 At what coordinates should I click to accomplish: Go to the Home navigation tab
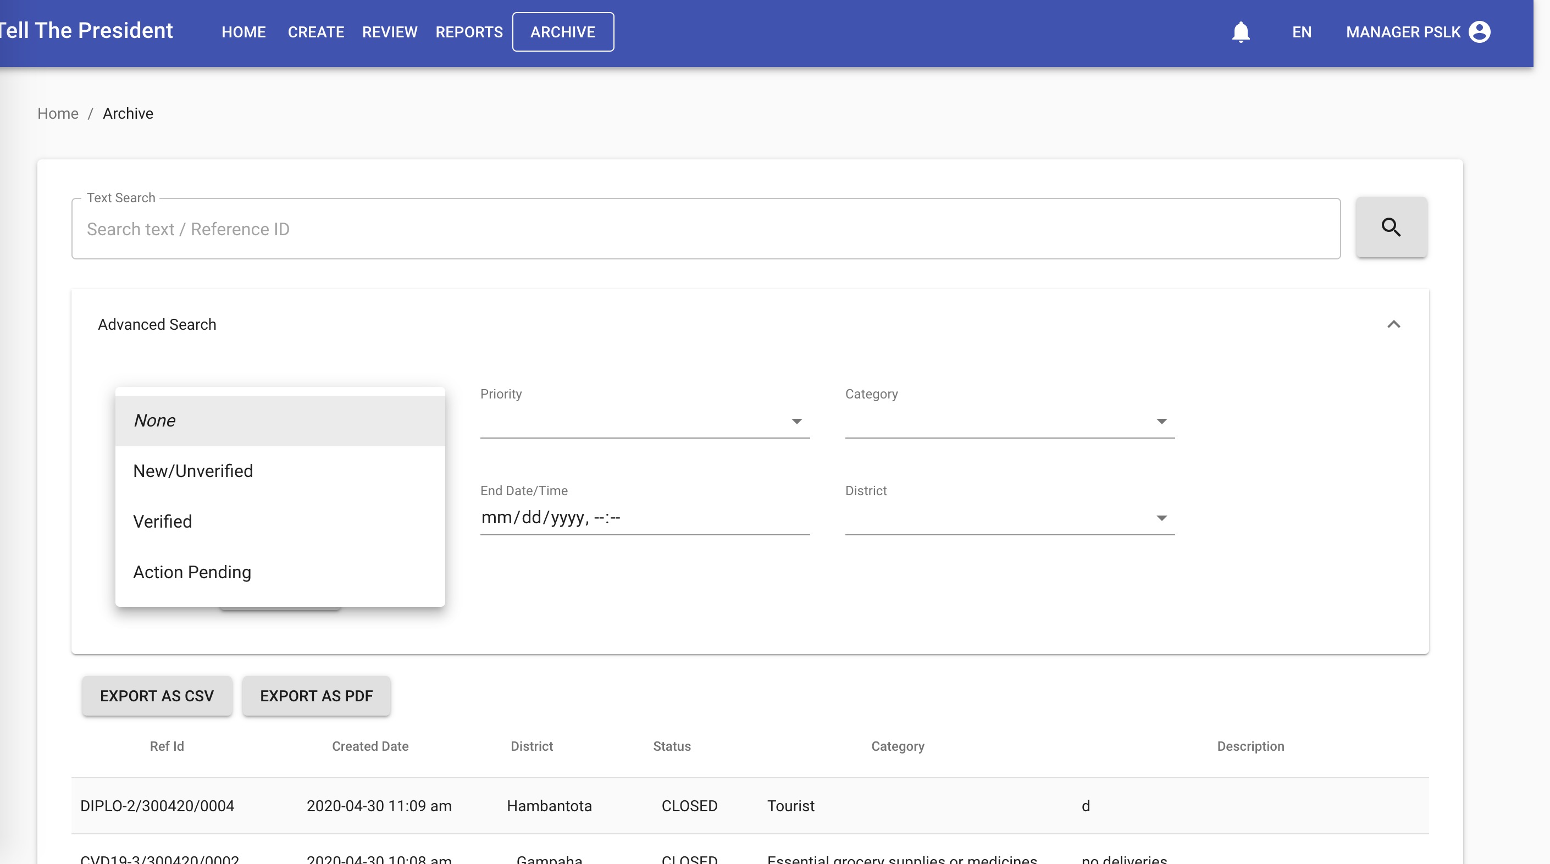tap(243, 32)
